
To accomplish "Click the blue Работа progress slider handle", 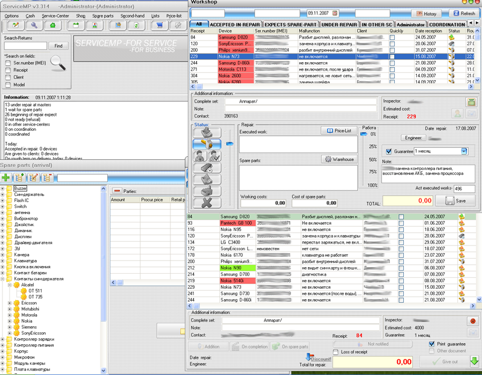I will [x=363, y=134].
